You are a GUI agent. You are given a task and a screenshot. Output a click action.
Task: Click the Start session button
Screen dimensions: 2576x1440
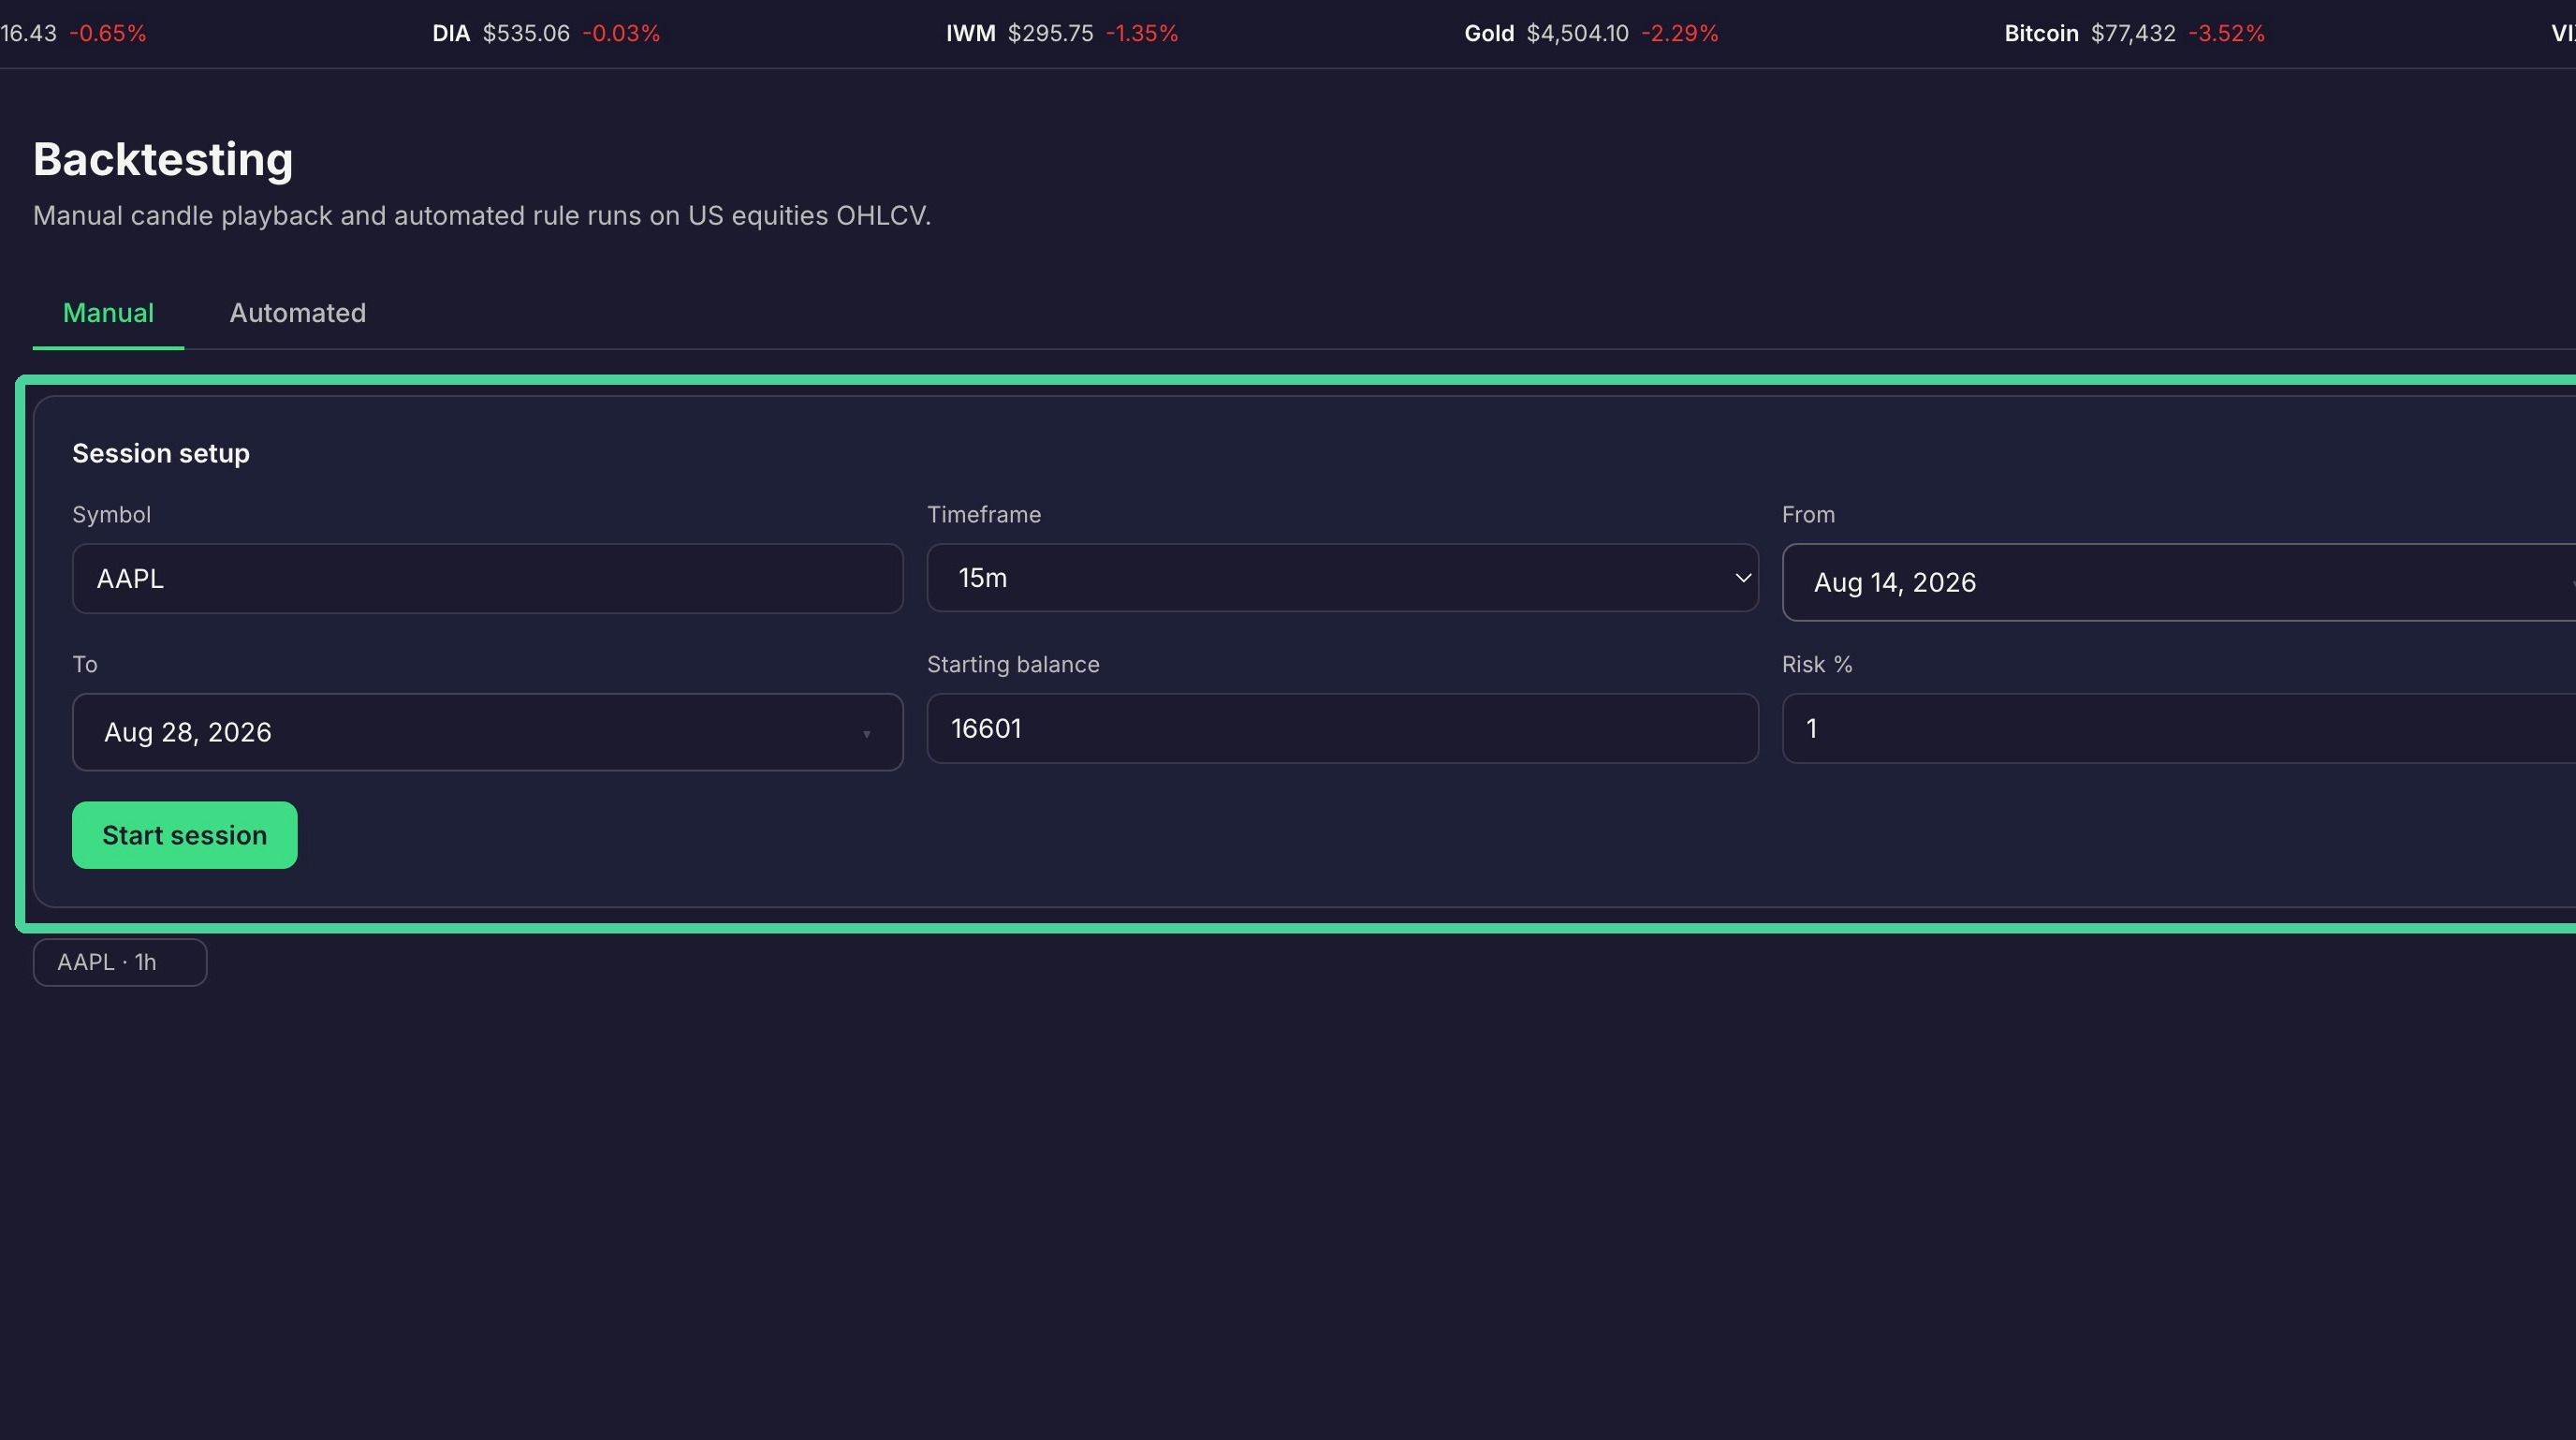pos(184,835)
